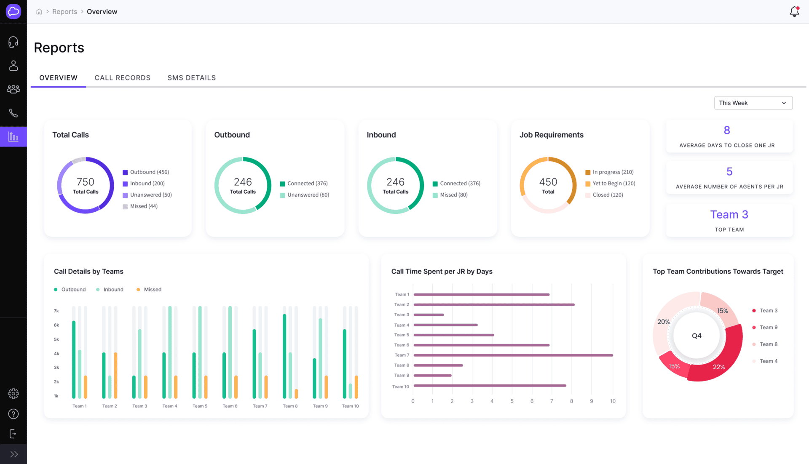Click the headset support icon in sidebar
Viewport: 809px width, 464px height.
click(13, 42)
